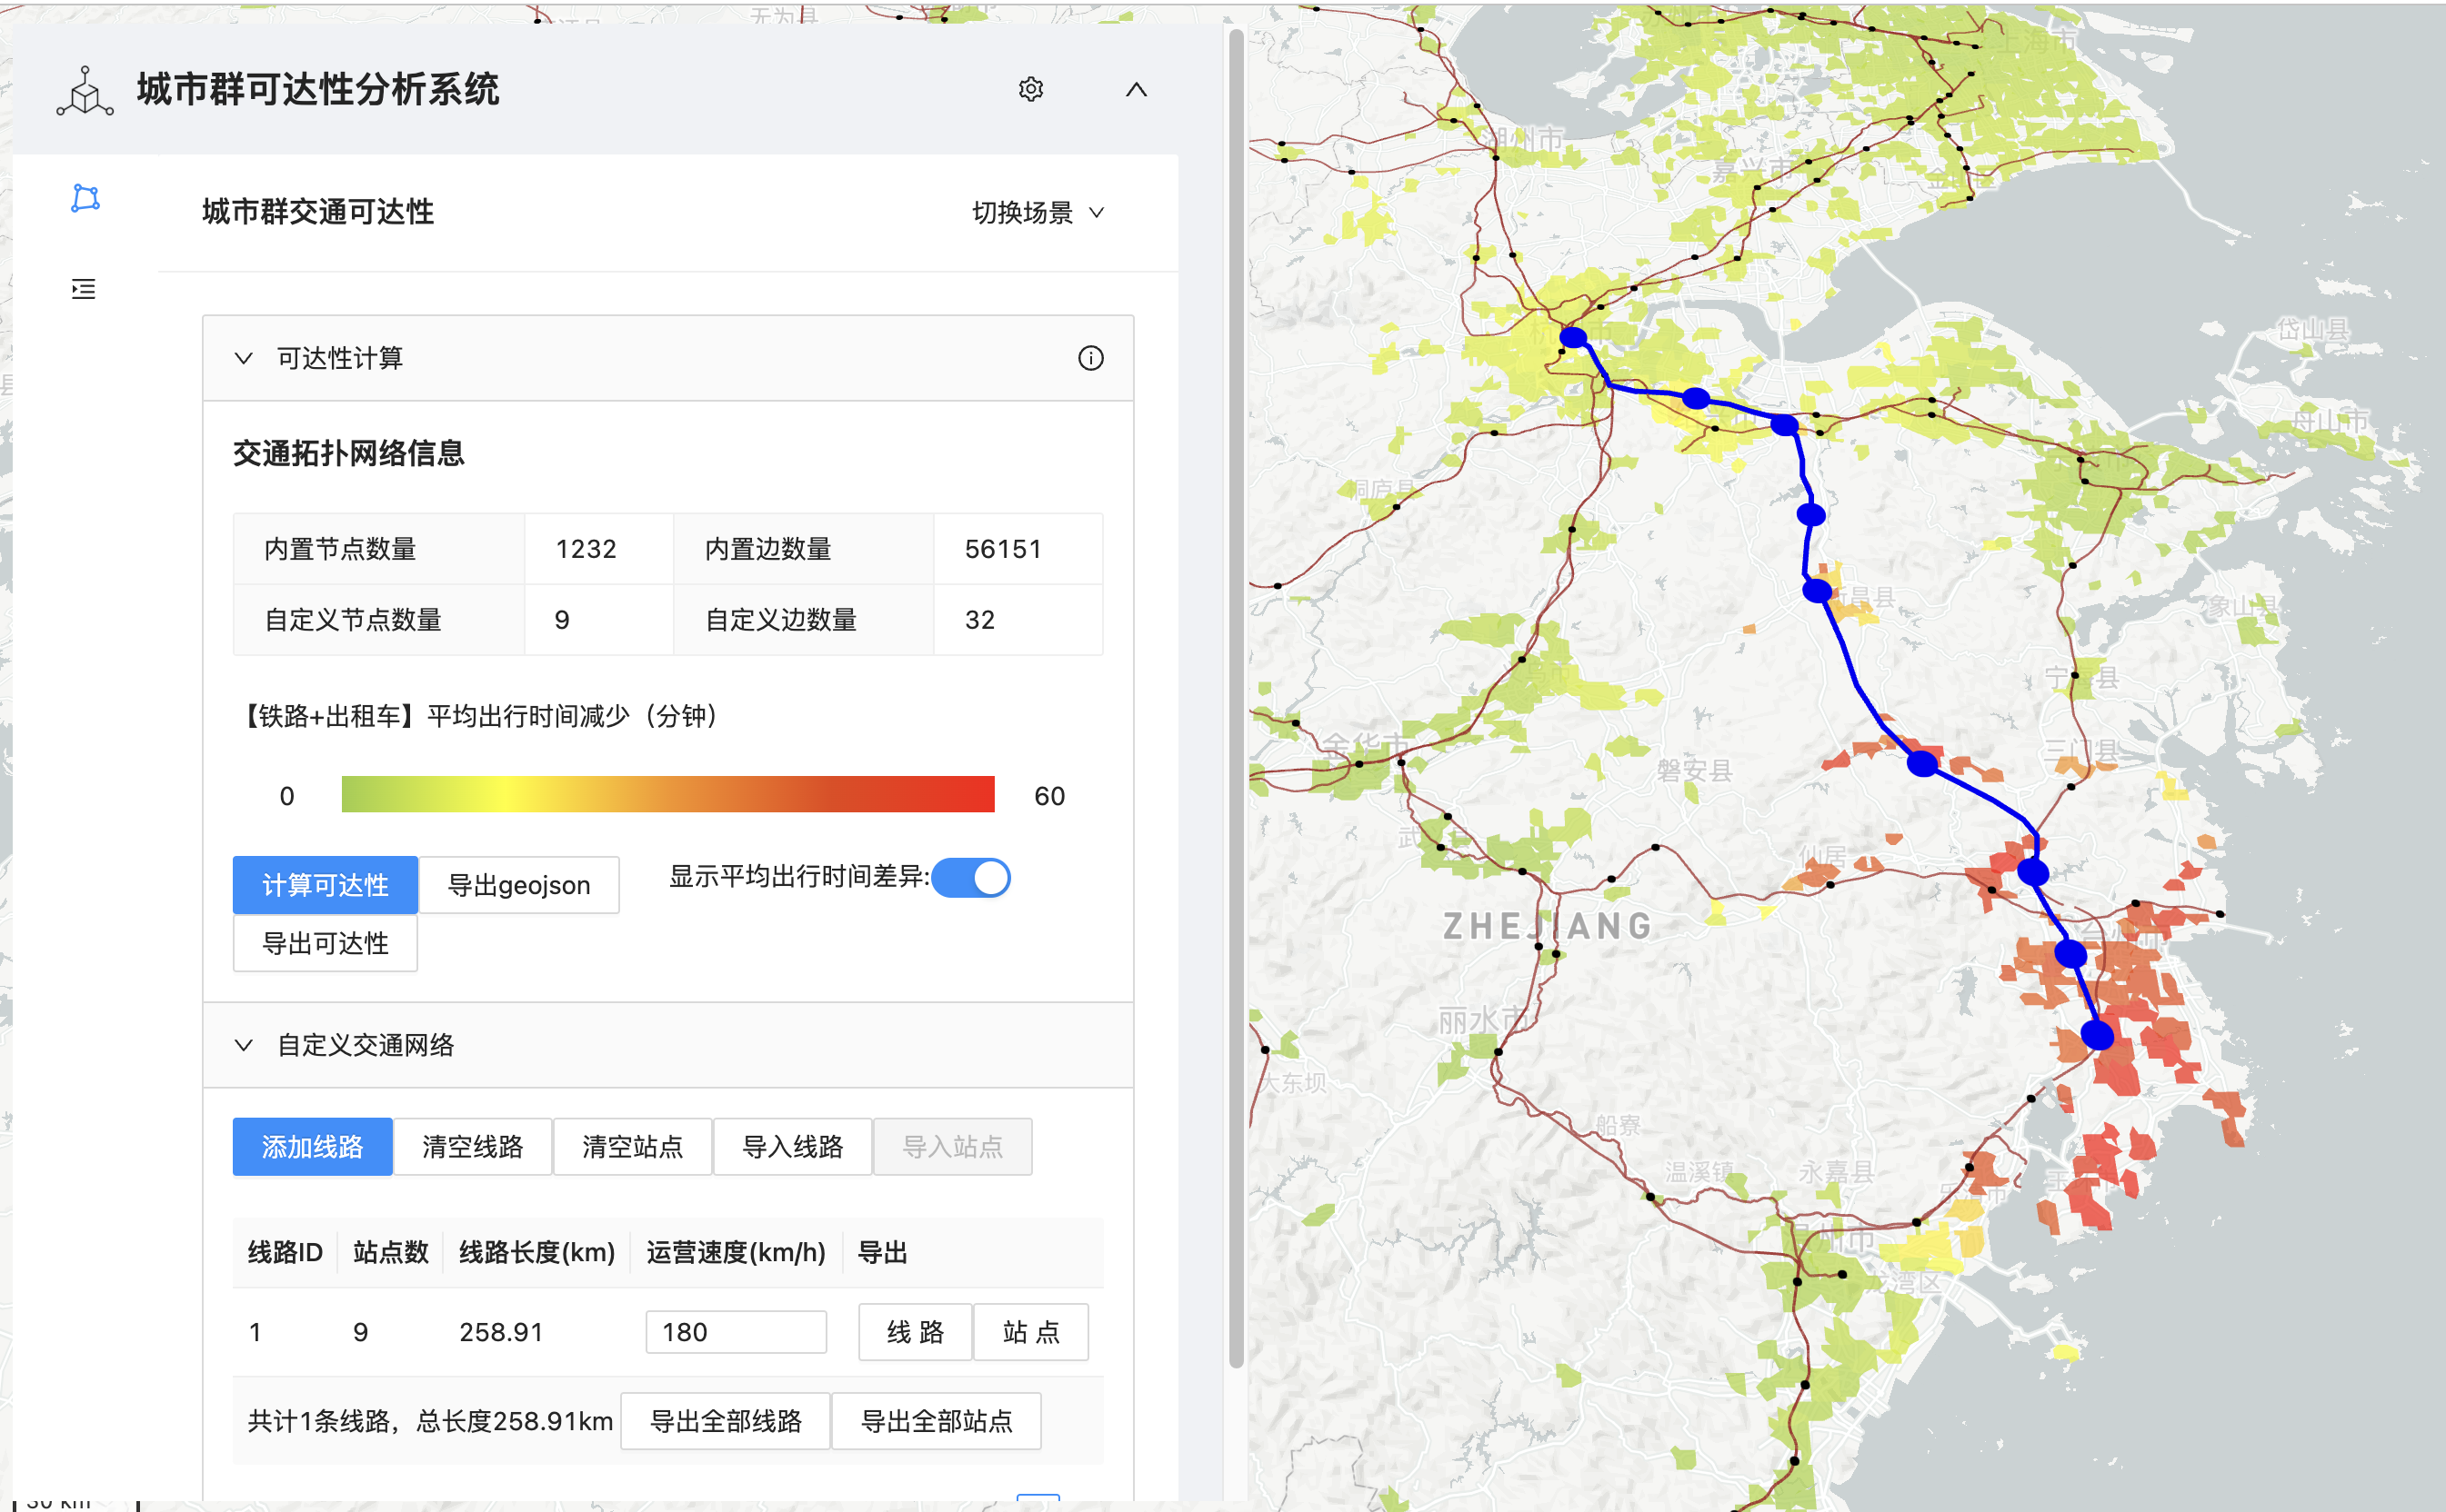Click 清空线路 to clear lines
This screenshot has height=1512, width=2446.
pos(472,1147)
